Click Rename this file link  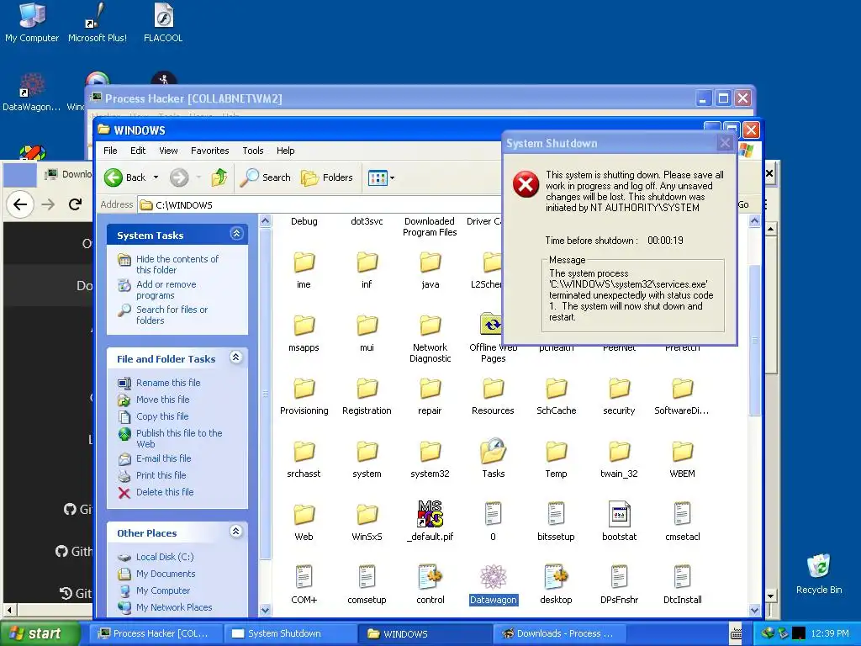click(x=168, y=383)
